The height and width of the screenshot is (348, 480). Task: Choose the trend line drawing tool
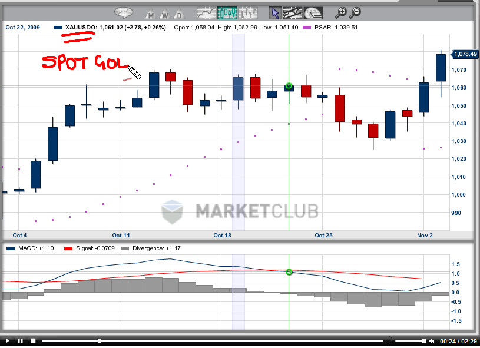pyautogui.click(x=293, y=13)
